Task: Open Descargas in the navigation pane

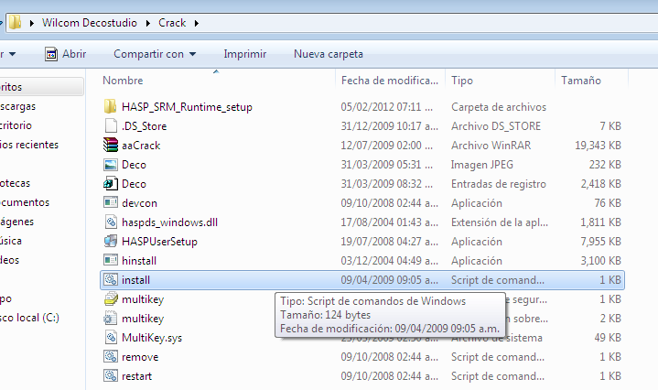Action: pos(17,106)
